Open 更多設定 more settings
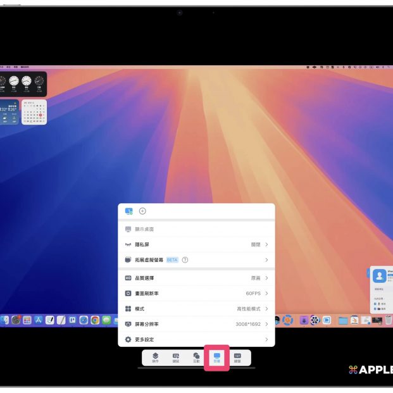This screenshot has height=393, width=393. pyautogui.click(x=196, y=340)
